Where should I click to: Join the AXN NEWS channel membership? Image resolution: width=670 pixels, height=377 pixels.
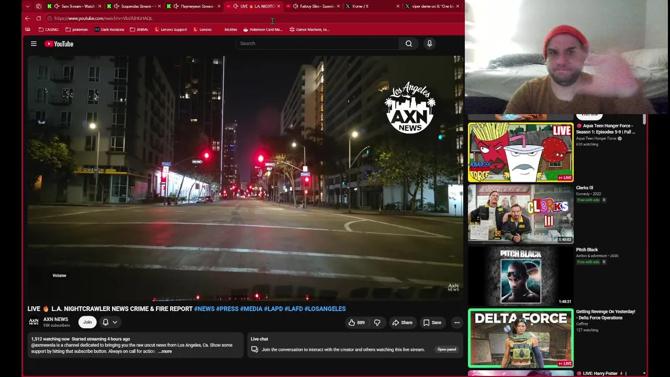tap(87, 322)
